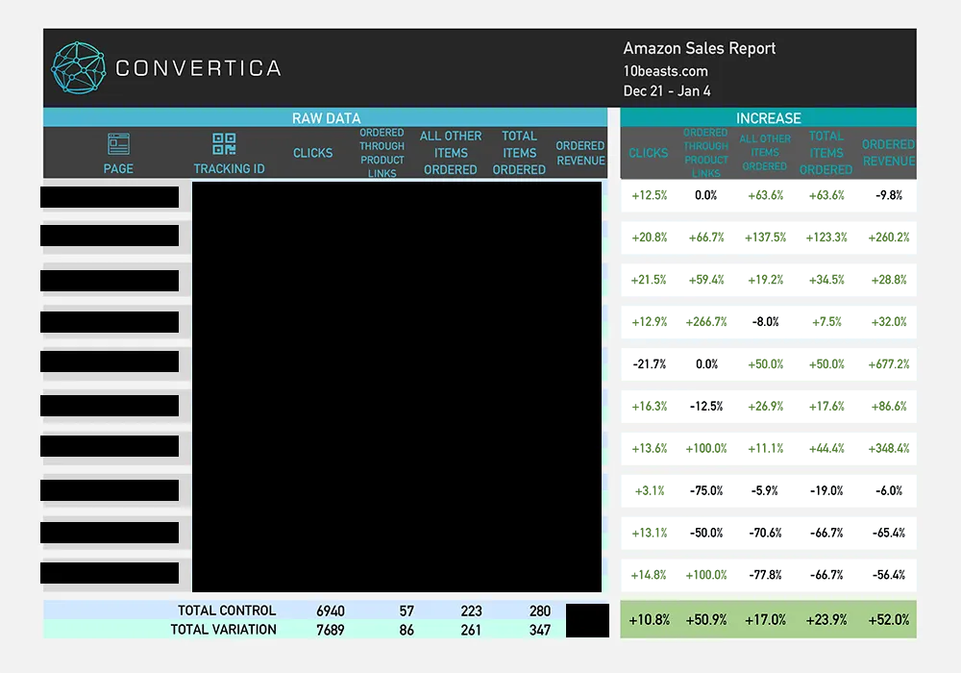
Task: Select total items ordered value 280
Action: tap(540, 611)
